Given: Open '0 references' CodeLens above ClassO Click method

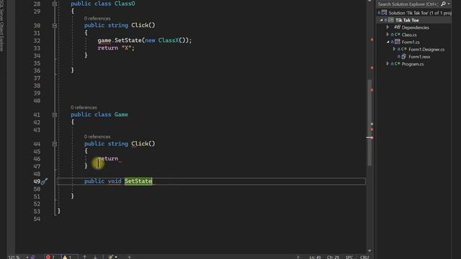Looking at the screenshot, I should 97,19.
